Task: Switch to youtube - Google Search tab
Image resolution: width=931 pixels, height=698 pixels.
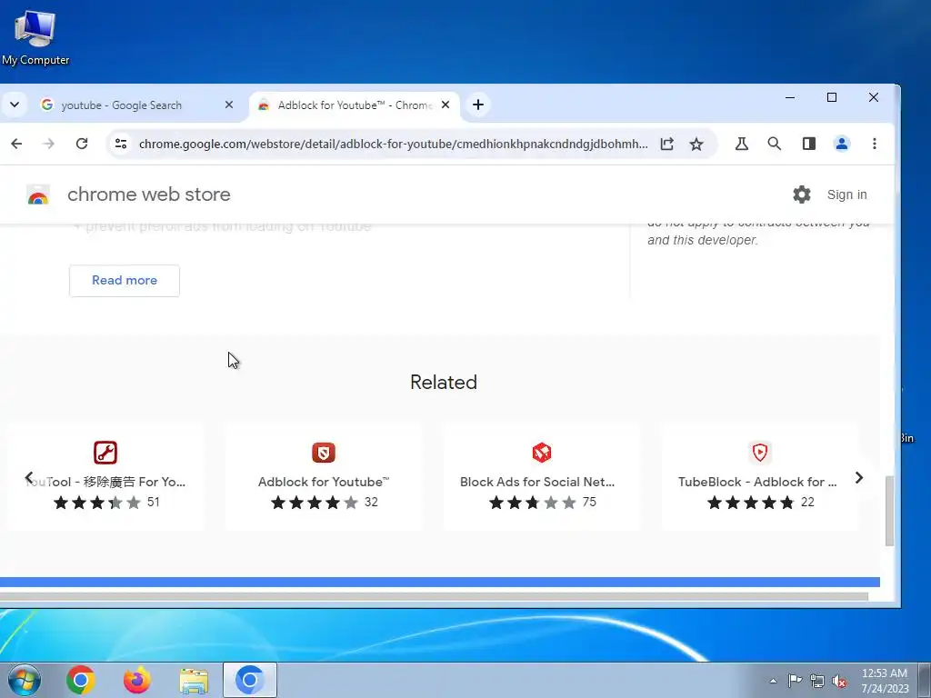Action: (122, 105)
